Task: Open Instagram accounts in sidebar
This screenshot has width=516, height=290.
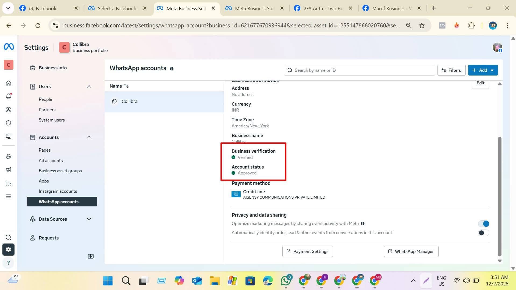Action: 58,191
